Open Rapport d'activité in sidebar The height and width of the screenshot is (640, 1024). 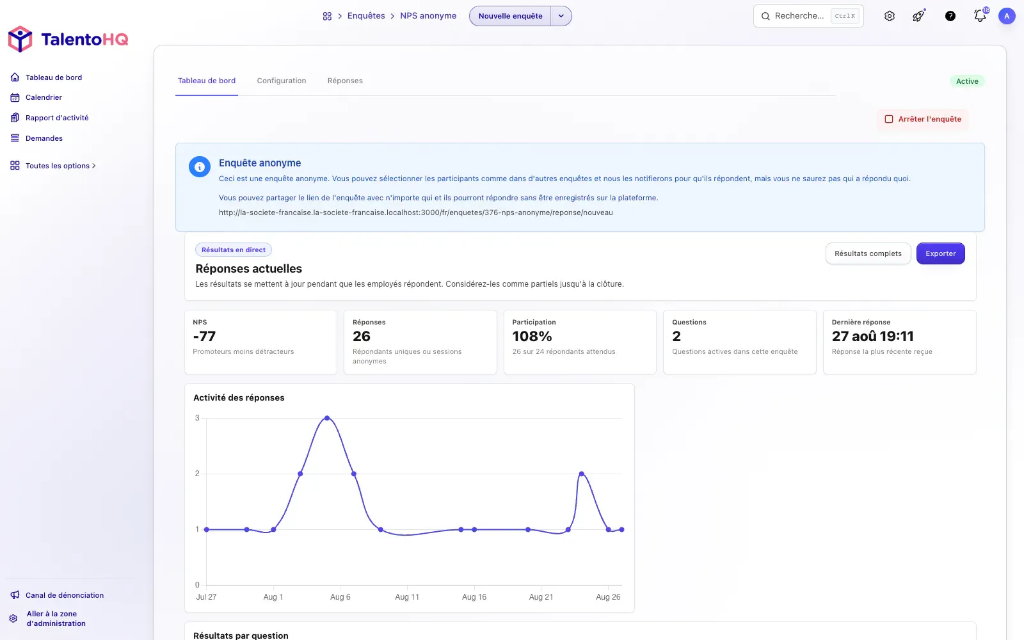pos(57,118)
